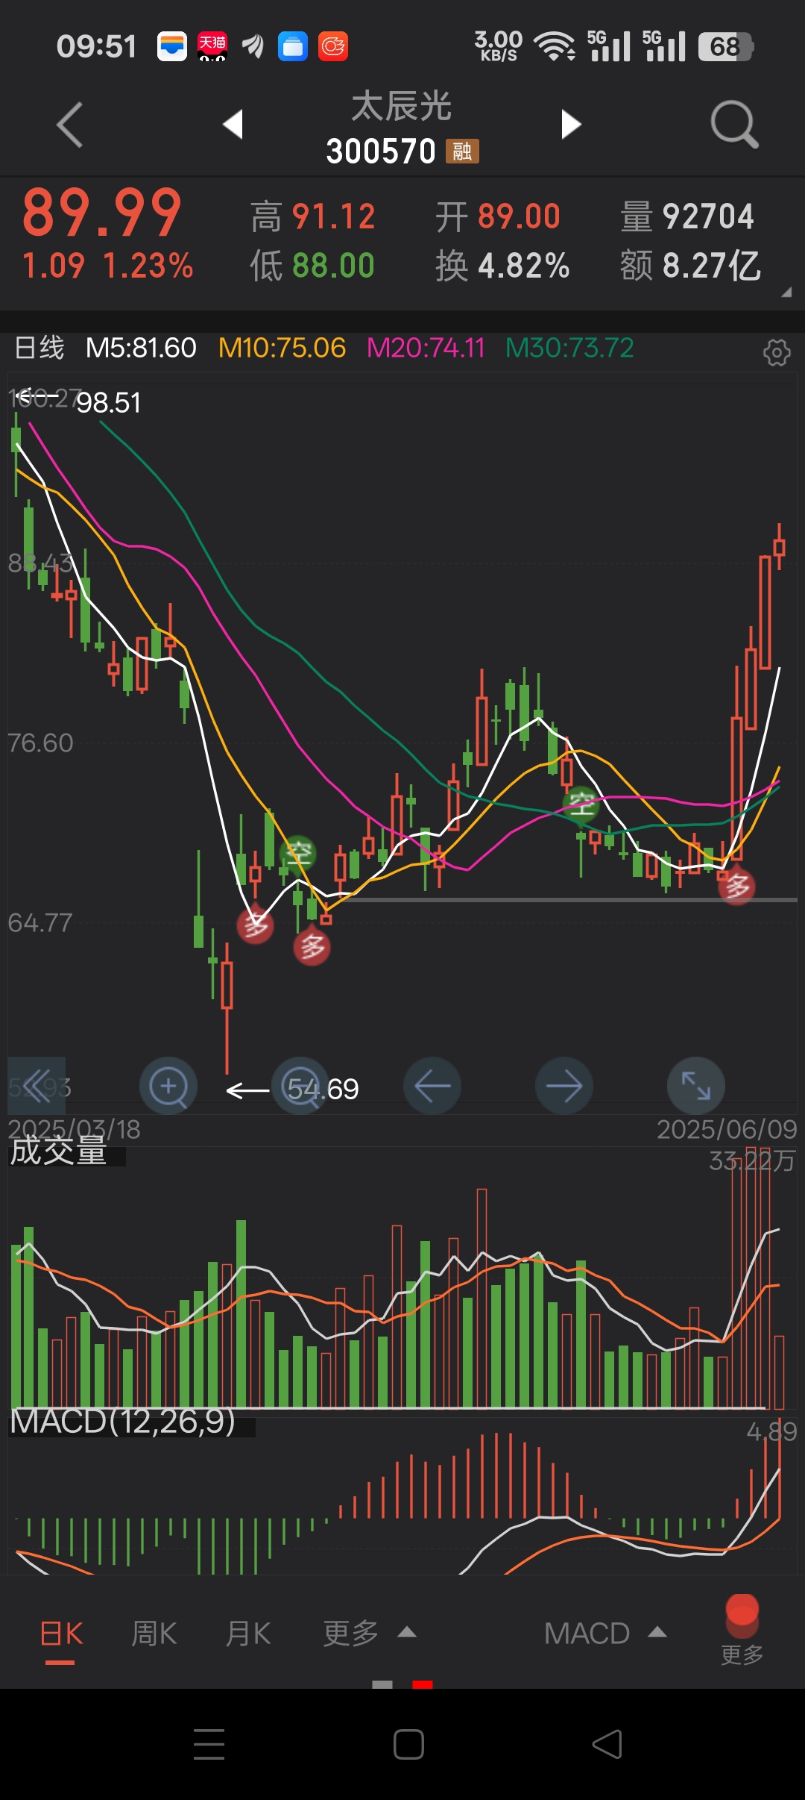
Task: Tap green 空 marker near 76.60 level
Action: point(581,804)
